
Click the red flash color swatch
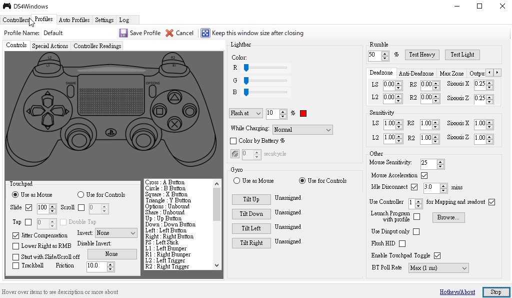point(303,114)
